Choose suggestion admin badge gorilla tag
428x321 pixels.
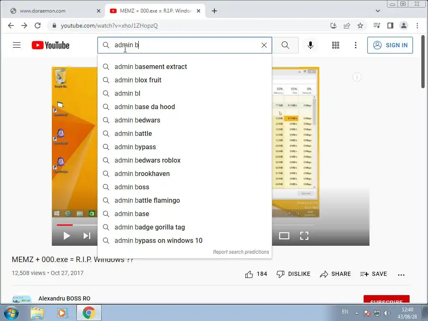pos(184,227)
